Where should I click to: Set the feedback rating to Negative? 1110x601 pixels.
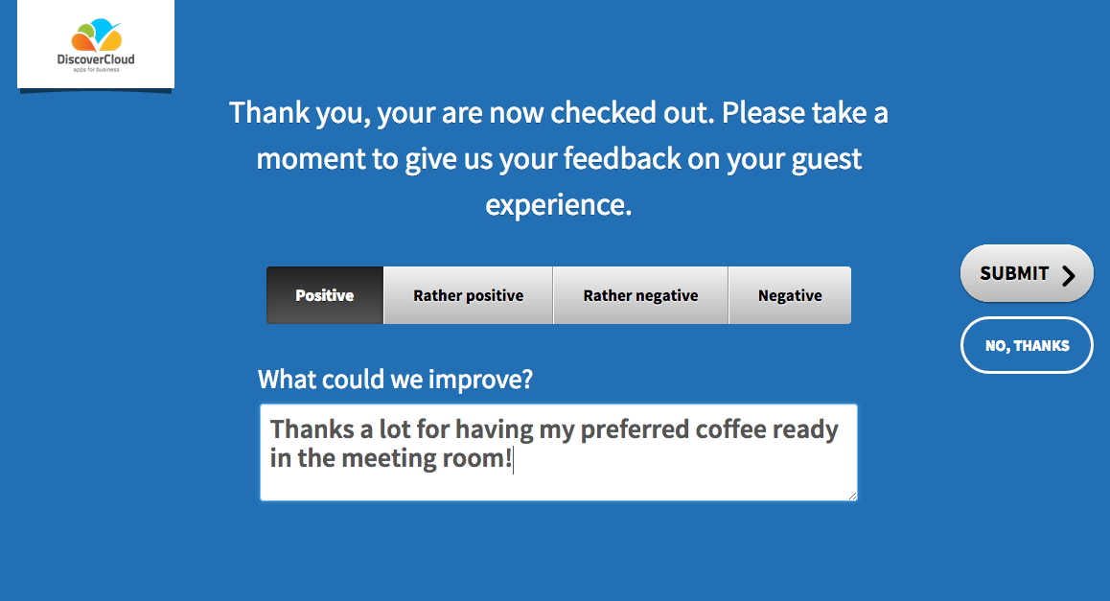(x=790, y=295)
